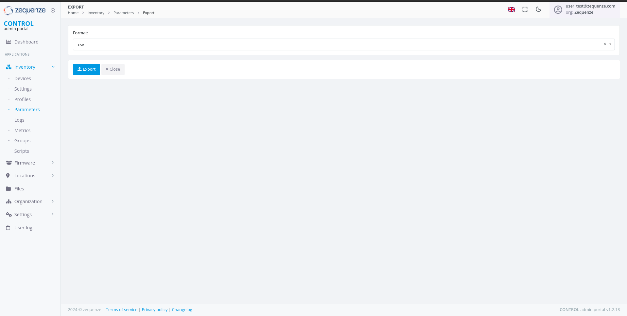Open the Dashboard from the sidebar

(26, 42)
